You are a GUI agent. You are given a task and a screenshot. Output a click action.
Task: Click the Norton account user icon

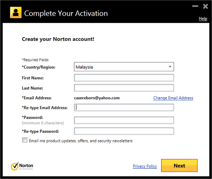click(16, 12)
